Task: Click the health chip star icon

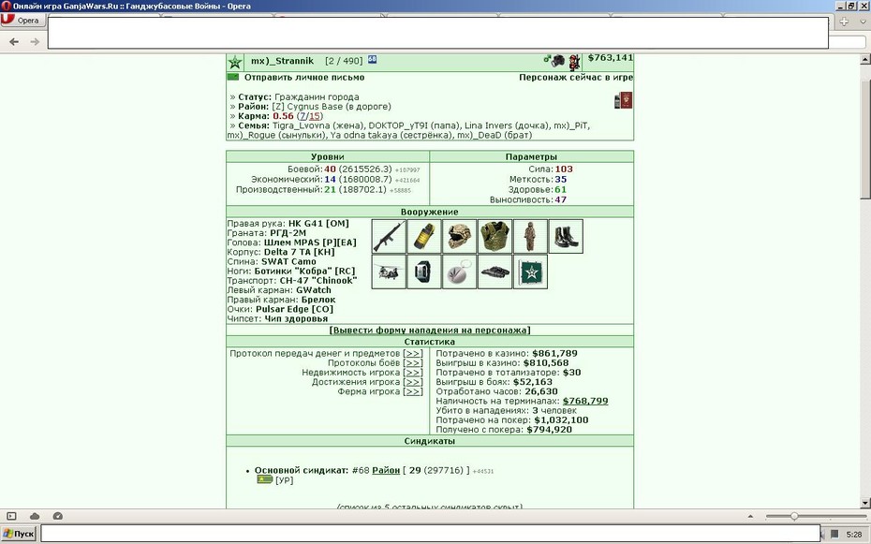Action: [x=530, y=272]
